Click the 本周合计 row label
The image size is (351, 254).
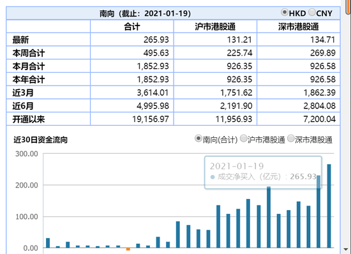[29, 53]
